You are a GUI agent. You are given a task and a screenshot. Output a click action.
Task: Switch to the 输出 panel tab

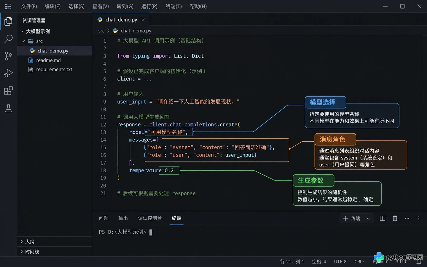(123, 218)
